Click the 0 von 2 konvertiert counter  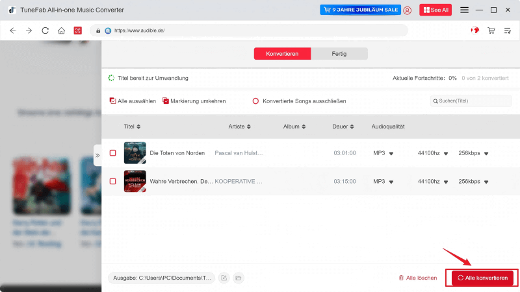[485, 78]
